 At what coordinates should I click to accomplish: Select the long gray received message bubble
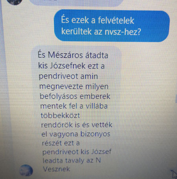pyautogui.click(x=76, y=110)
